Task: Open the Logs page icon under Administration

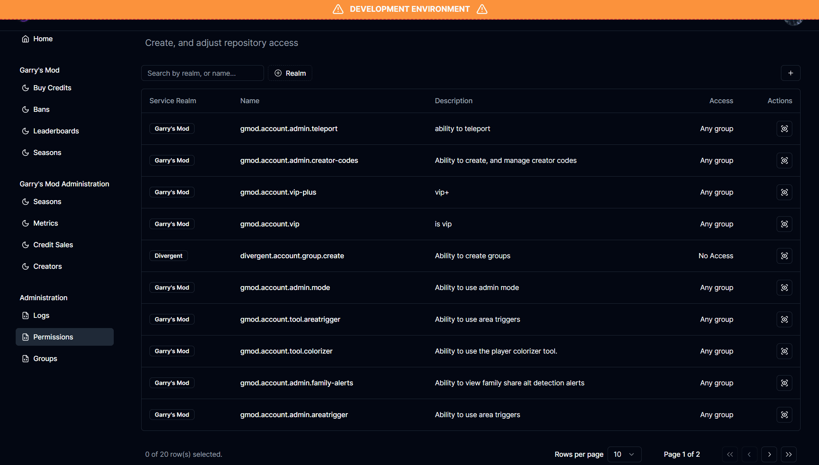Action: (25, 315)
